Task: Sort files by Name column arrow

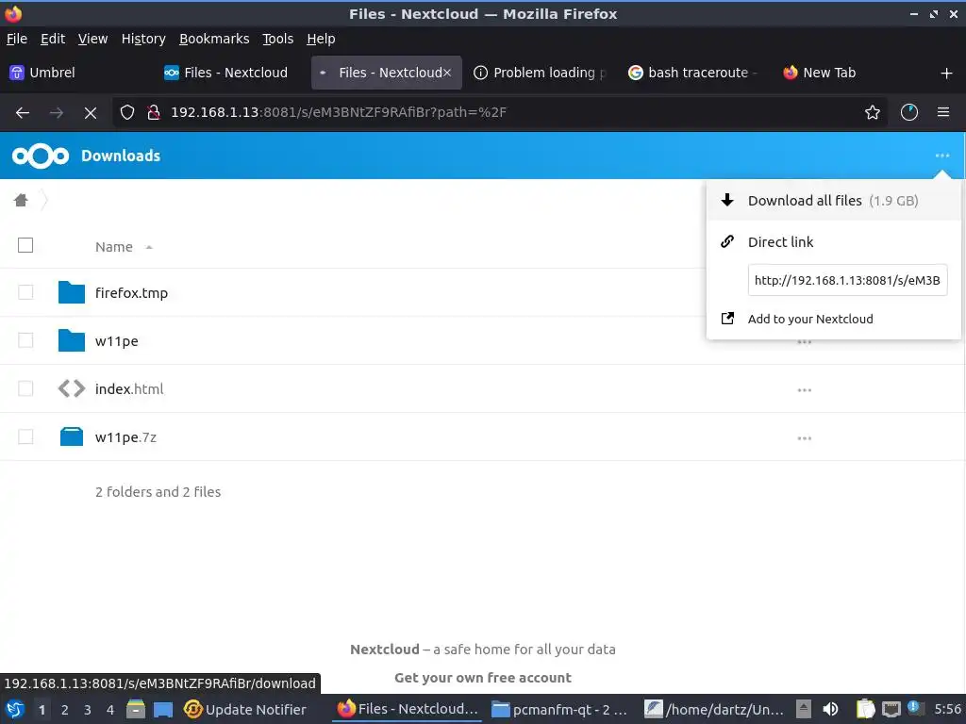Action: tap(148, 247)
